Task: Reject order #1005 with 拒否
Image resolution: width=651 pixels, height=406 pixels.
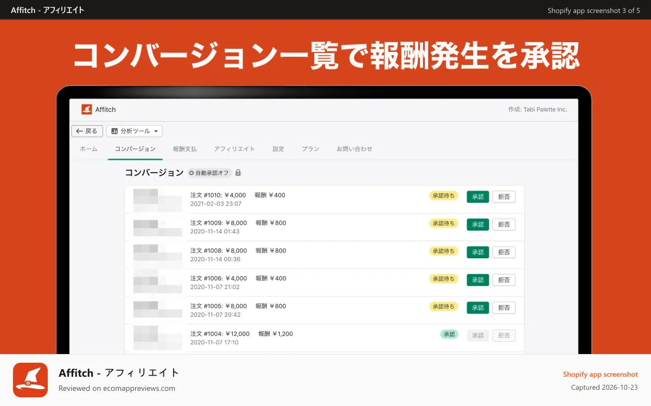Action: point(504,307)
